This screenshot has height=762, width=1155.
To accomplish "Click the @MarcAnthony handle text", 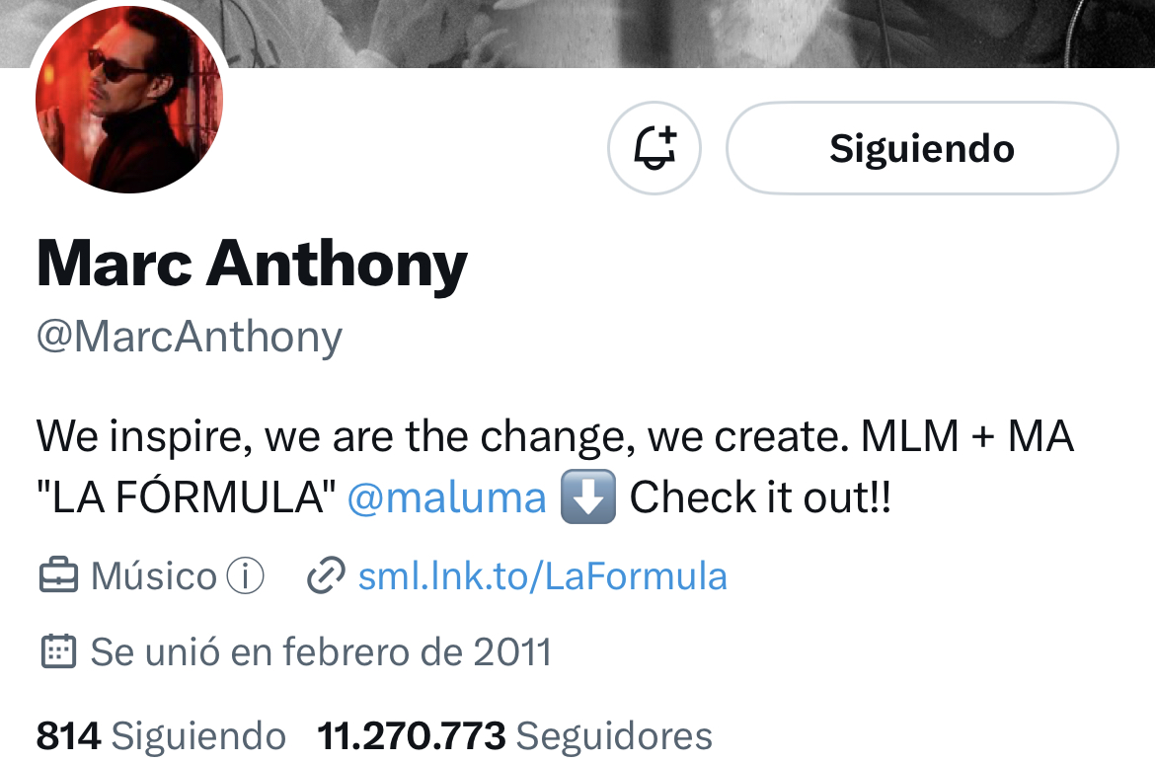I will tap(190, 338).
